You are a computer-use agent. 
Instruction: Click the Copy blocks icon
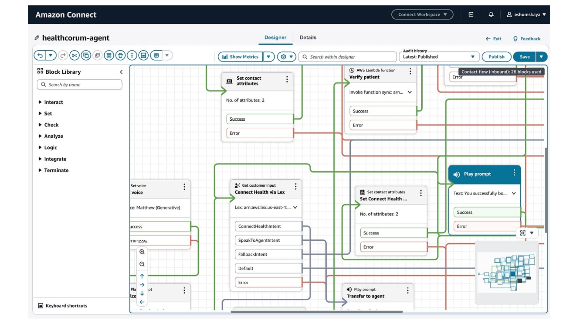coord(86,56)
